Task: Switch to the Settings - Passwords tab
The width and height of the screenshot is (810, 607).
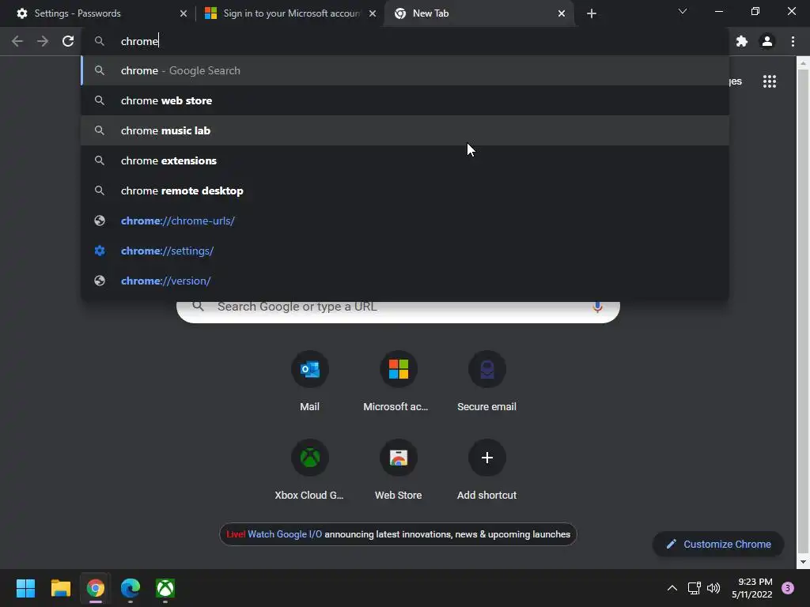Action: (x=98, y=13)
